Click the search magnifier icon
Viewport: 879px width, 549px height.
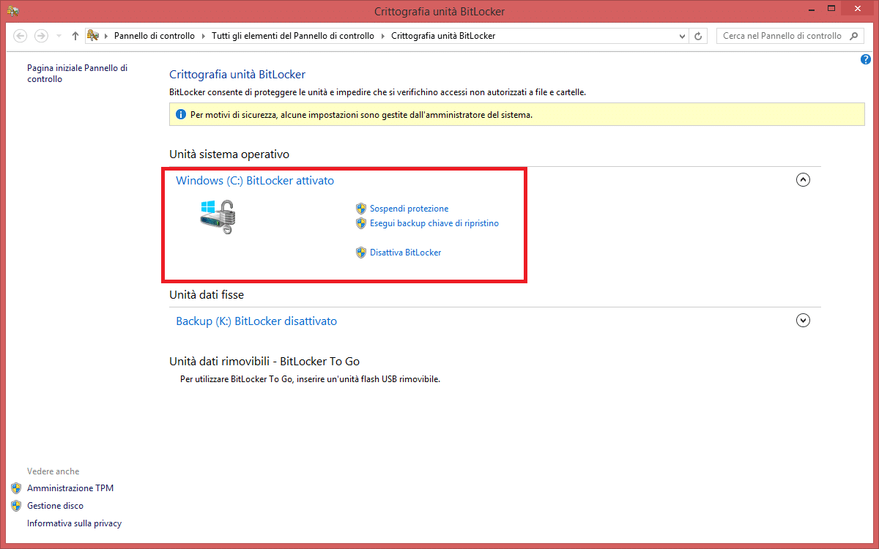(853, 36)
